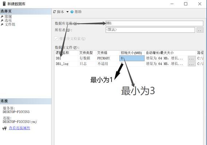Click the database name field containing DB1
This screenshot has height=145, width=207.
tap(154, 23)
